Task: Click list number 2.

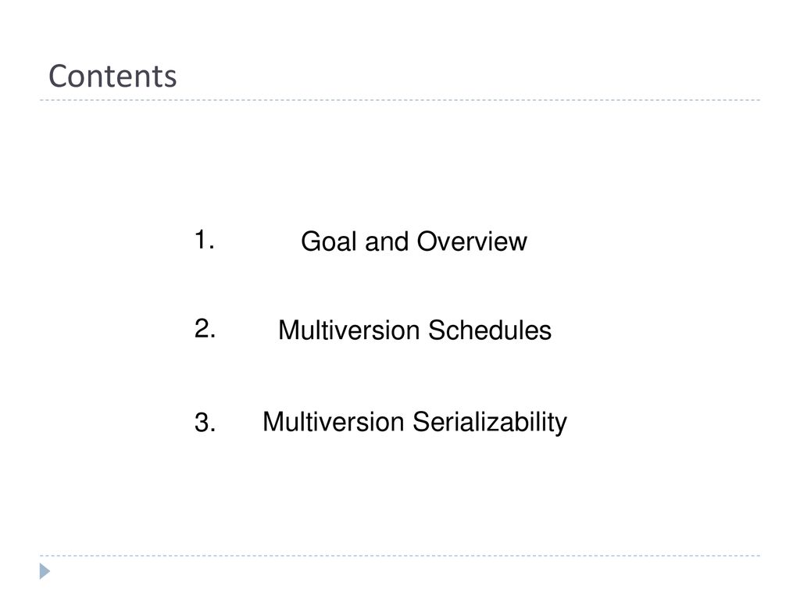Action: [205, 328]
